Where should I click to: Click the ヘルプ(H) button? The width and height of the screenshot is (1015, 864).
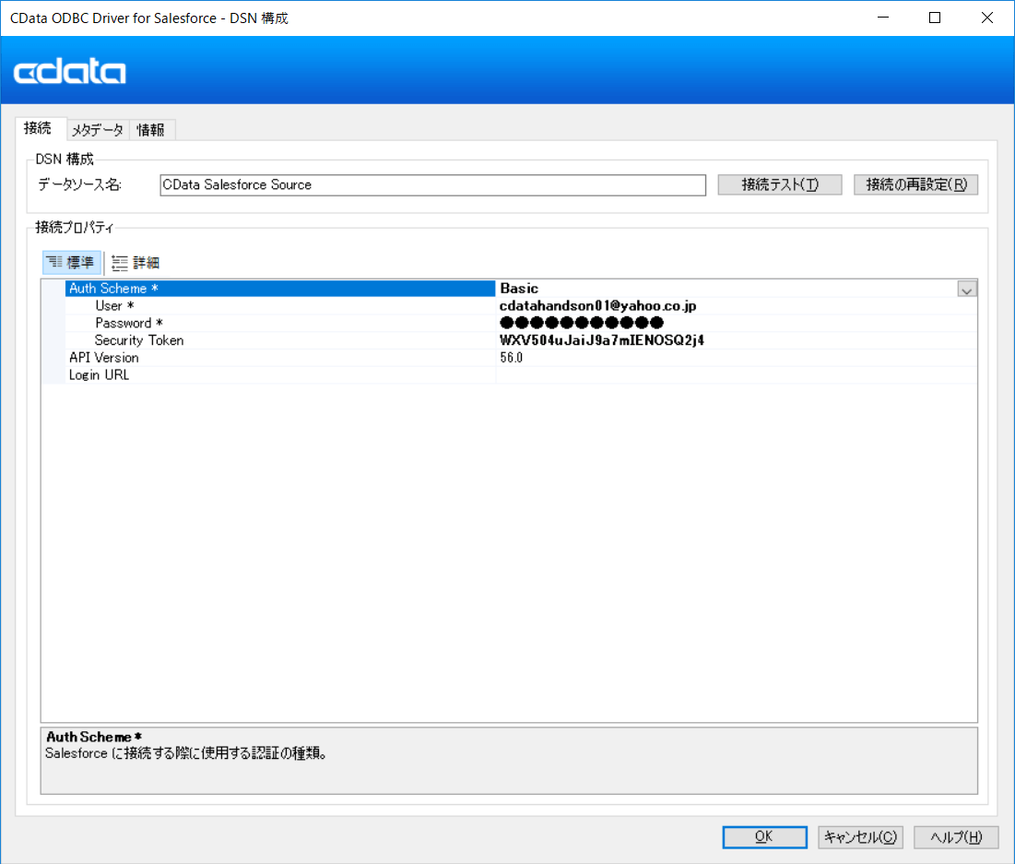coord(956,836)
